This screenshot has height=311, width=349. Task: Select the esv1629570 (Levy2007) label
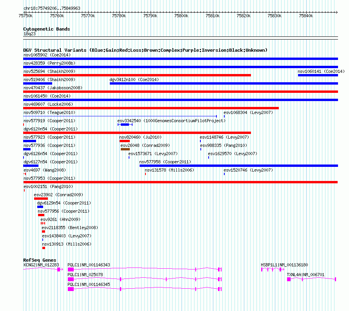coord(233,154)
